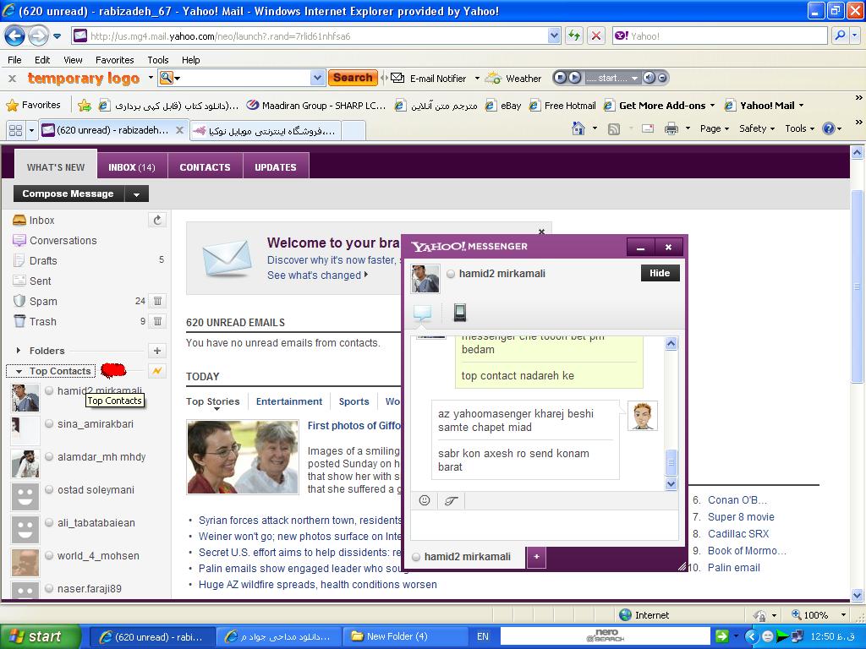The height and width of the screenshot is (649, 866).
Task: Open the Home page house icon
Action: click(578, 128)
